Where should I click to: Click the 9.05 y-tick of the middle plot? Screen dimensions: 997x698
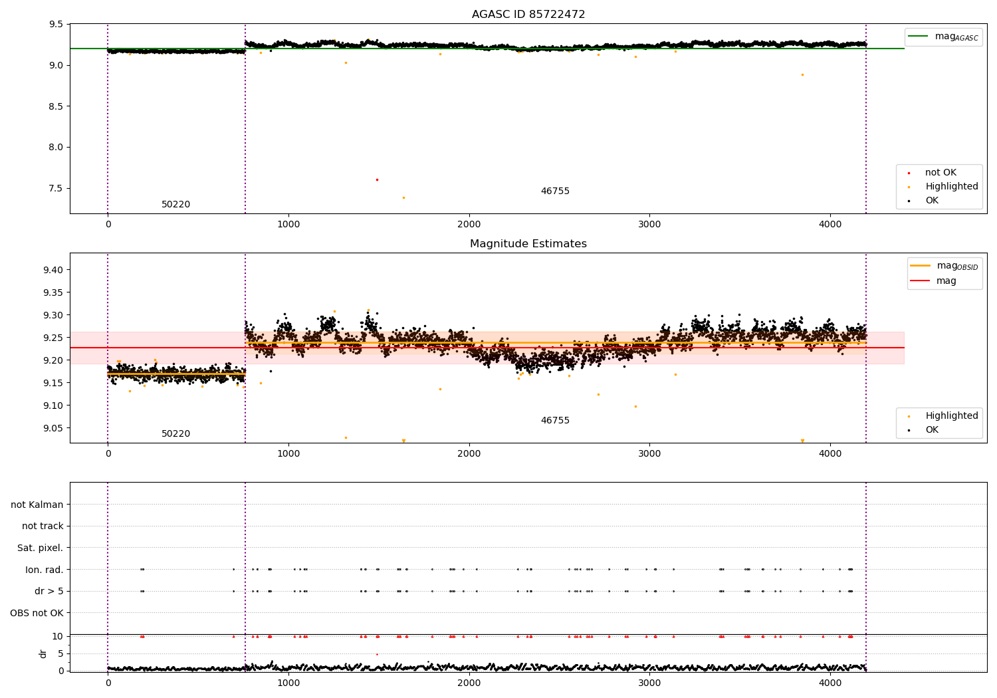54,428
